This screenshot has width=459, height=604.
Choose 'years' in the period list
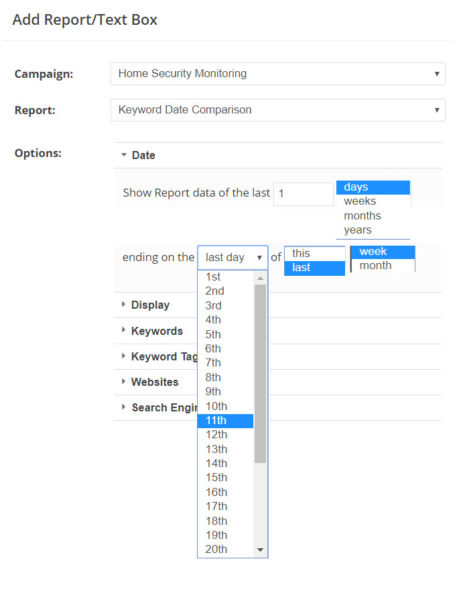[x=358, y=230]
